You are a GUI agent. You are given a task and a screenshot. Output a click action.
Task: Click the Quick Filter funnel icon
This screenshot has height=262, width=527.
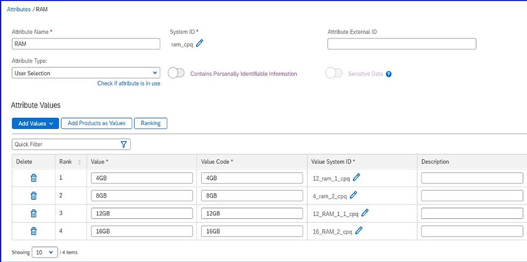click(124, 144)
